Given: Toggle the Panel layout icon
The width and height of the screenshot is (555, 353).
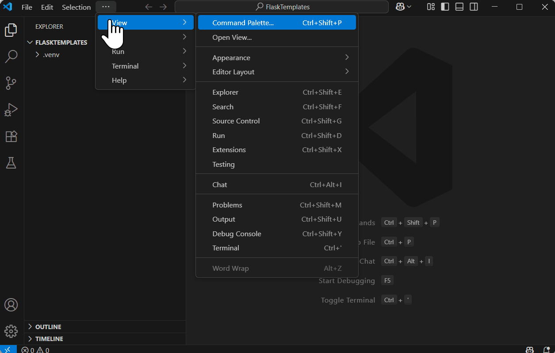Looking at the screenshot, I should pyautogui.click(x=459, y=7).
